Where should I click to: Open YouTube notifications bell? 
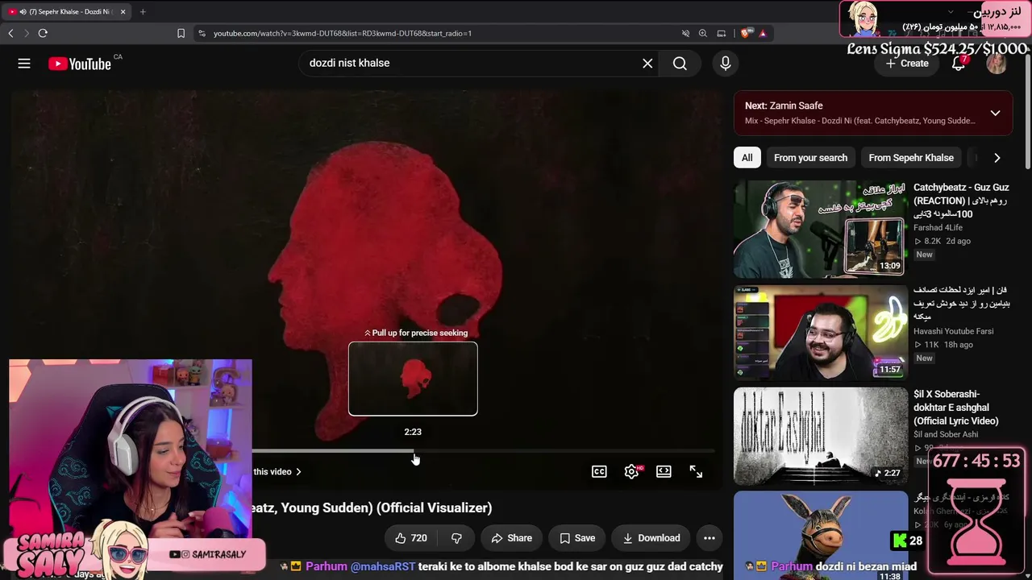[959, 64]
